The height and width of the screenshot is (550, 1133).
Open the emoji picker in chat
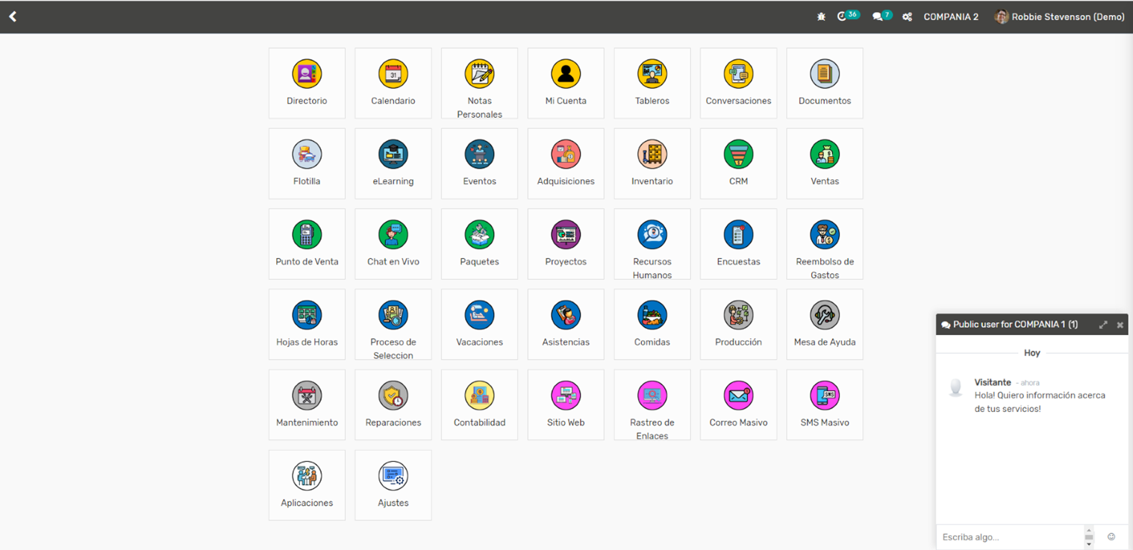(1111, 537)
